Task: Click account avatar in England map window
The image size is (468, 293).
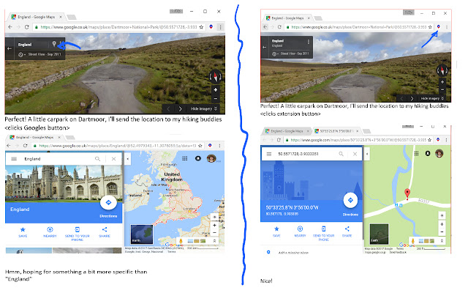Action: click(211, 158)
